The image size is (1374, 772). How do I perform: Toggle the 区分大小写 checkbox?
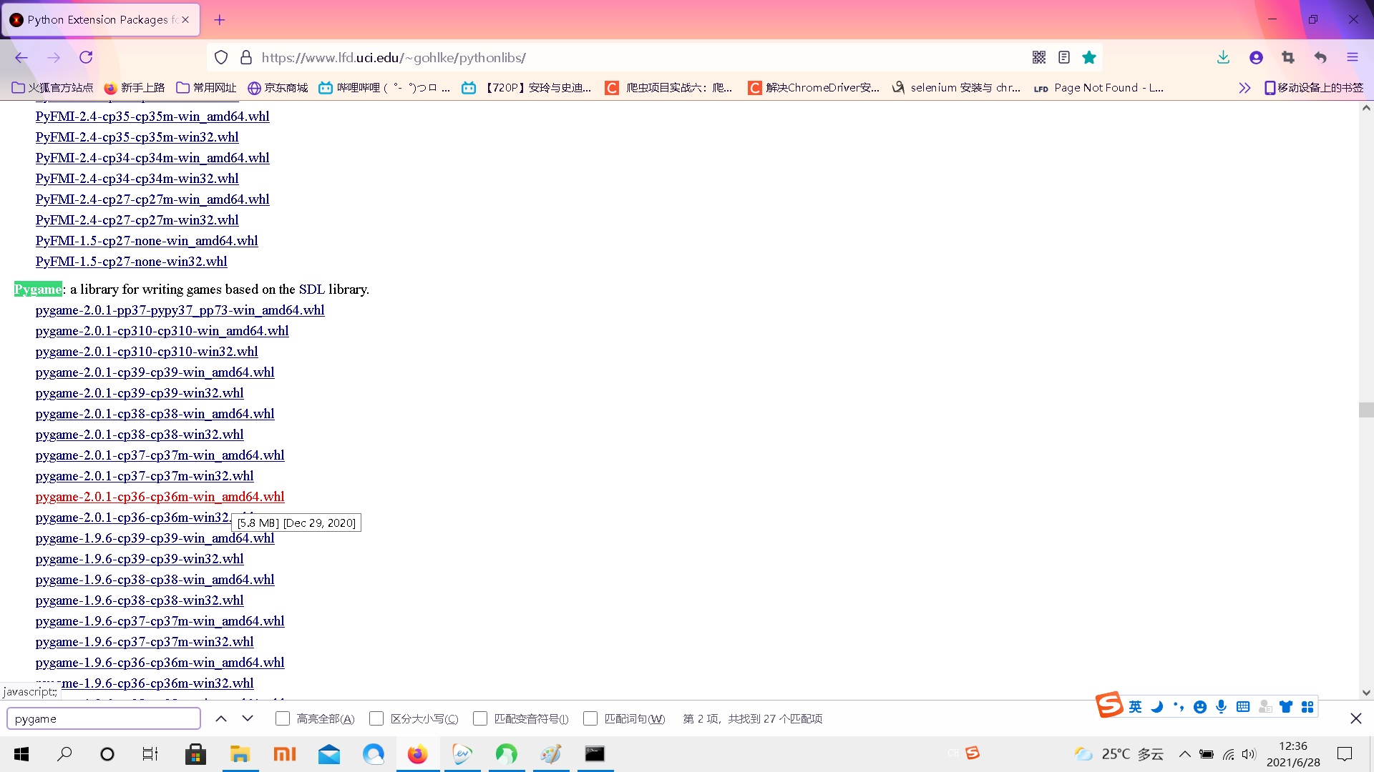[x=376, y=718]
